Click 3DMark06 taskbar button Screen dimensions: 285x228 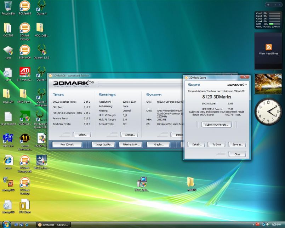click(54, 224)
